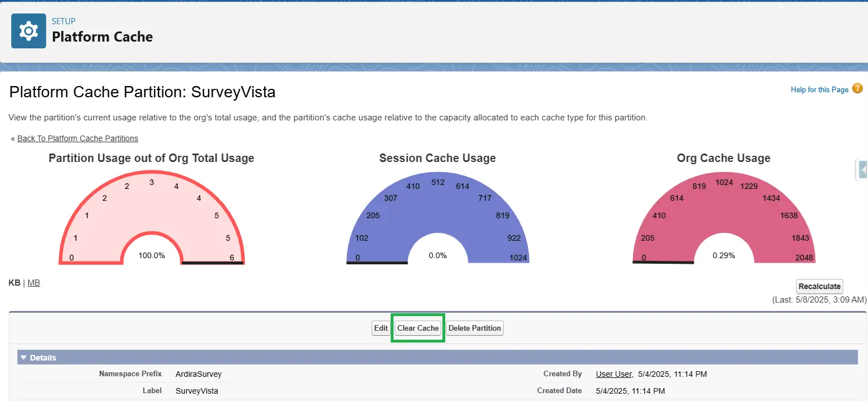Click the 0.0% Session Cache gauge center
The image size is (868, 401).
437,255
